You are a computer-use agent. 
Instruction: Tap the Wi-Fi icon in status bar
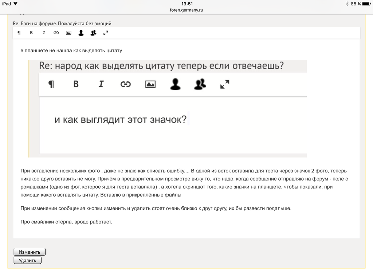(x=15, y=4)
